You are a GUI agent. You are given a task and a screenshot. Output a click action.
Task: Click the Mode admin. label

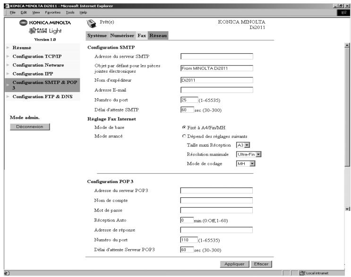pos(25,118)
